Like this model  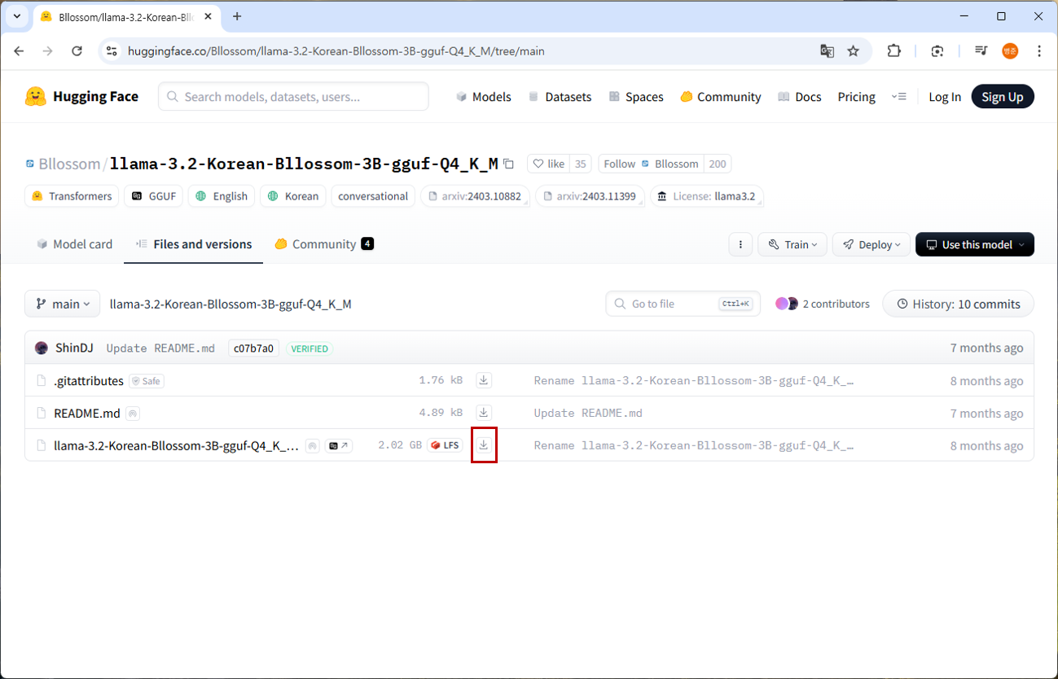548,164
